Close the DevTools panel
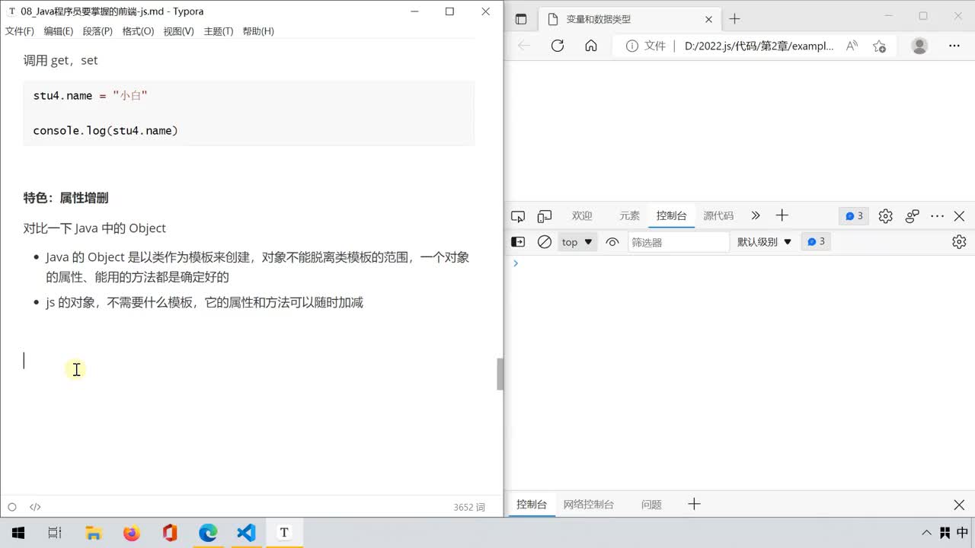This screenshot has width=975, height=548. [x=960, y=216]
